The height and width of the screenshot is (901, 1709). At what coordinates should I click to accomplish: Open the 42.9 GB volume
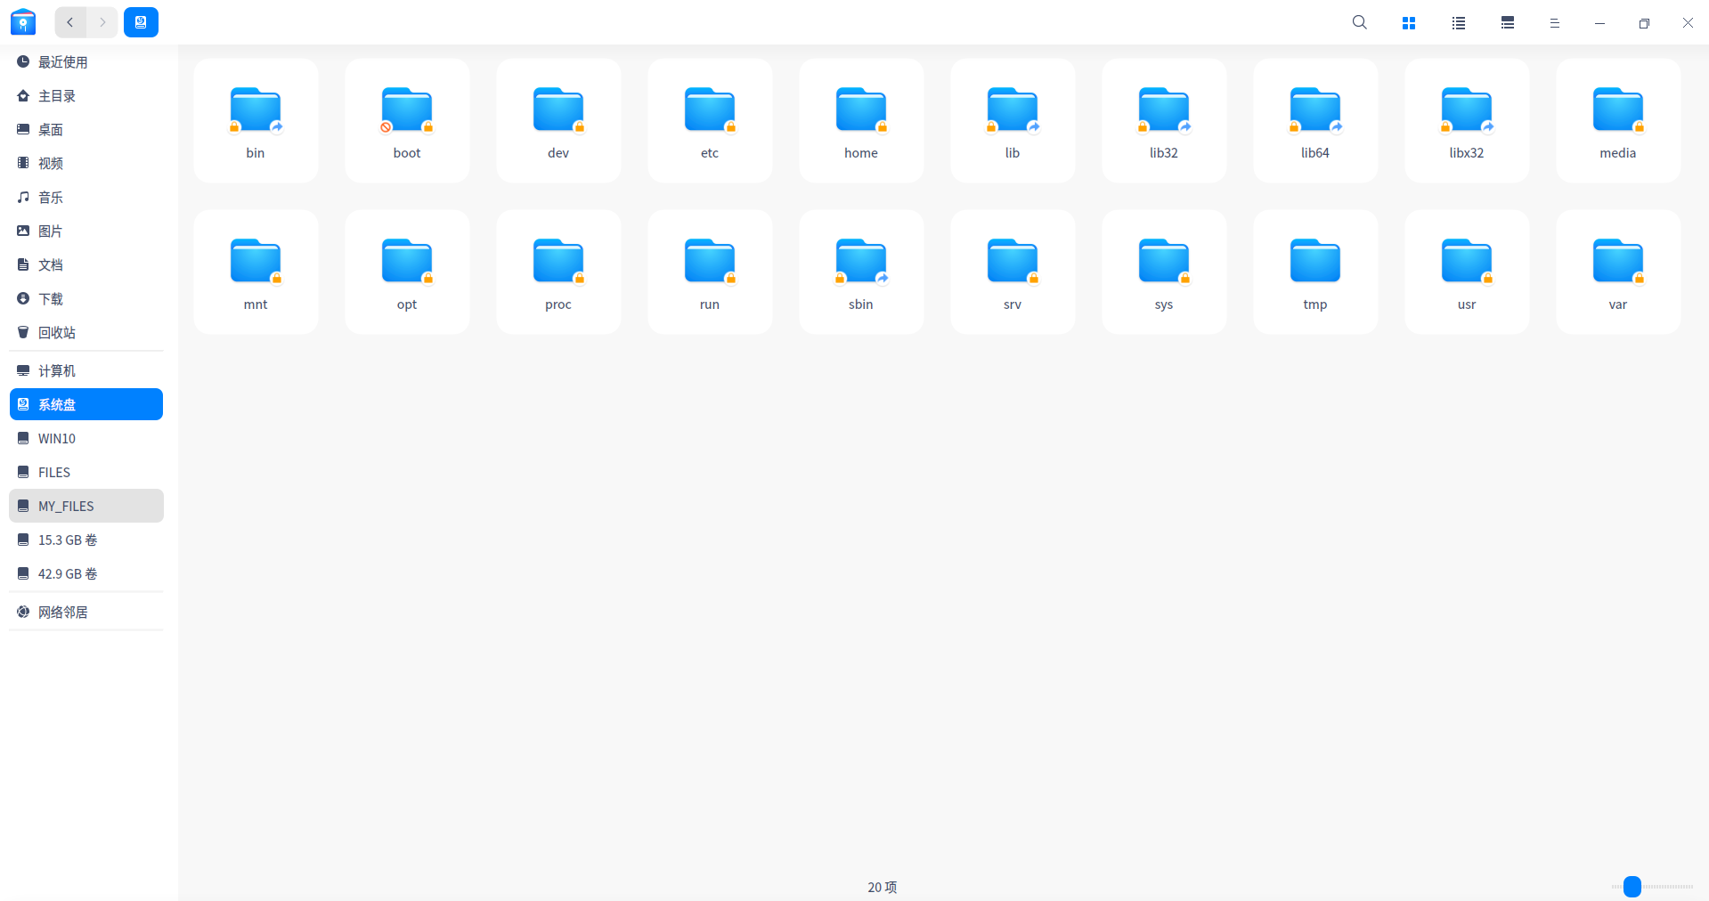coord(68,574)
